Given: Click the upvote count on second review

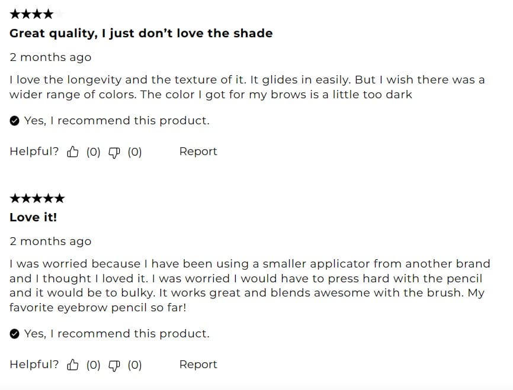Looking at the screenshot, I should [x=94, y=365].
